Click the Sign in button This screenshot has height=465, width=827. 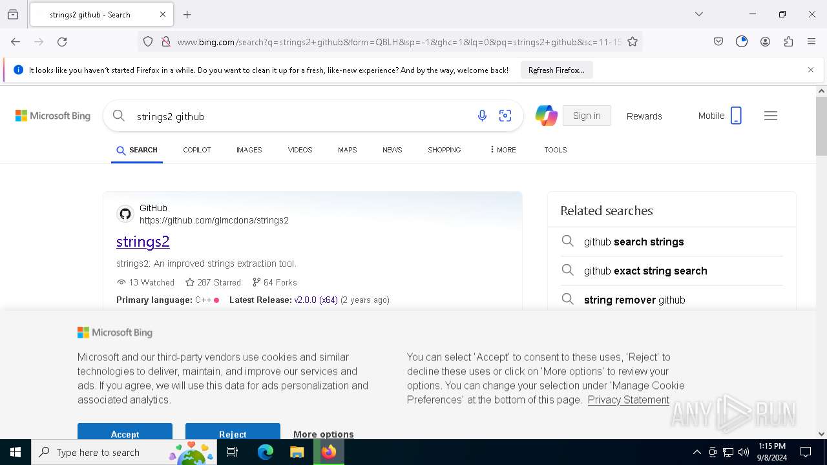pos(587,116)
